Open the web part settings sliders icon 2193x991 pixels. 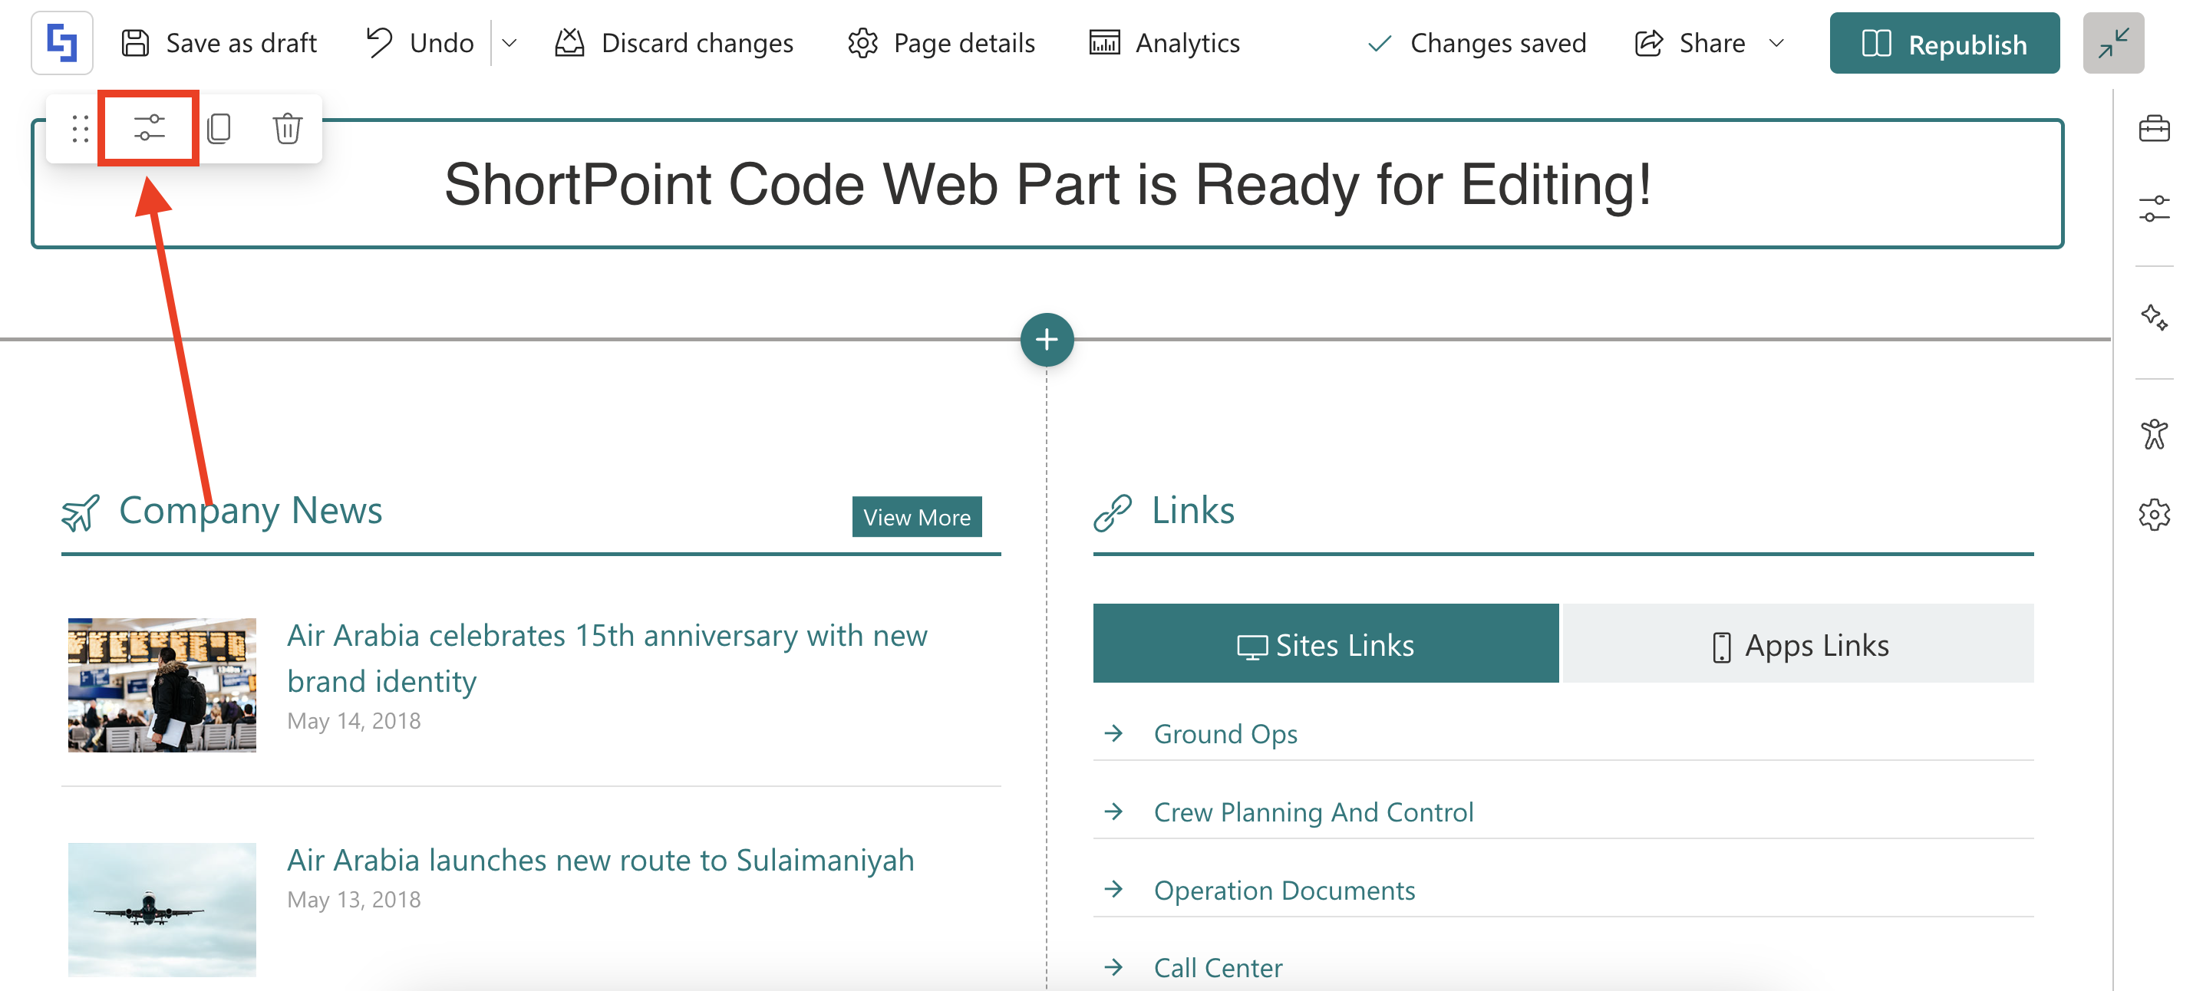[x=149, y=127]
